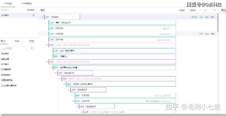Select the 打印日志 node with $data.detailList$ value
Viewport: 226px width, 116px height.
coord(112,39)
